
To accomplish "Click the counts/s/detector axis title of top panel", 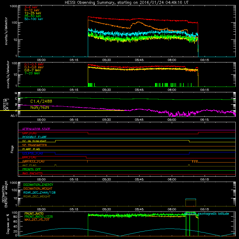I will (x=6, y=31).
